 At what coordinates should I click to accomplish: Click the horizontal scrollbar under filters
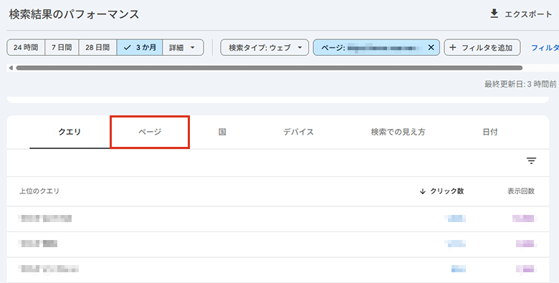269,68
